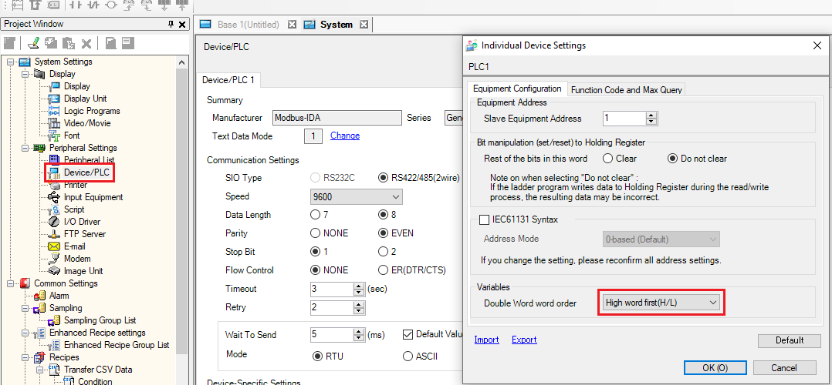The height and width of the screenshot is (385, 832).
Task: Select the Device/PLC 1 tab
Action: 230,81
